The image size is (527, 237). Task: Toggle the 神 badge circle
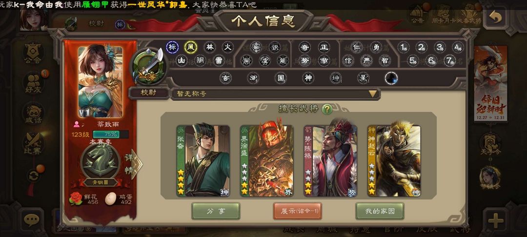point(308,78)
